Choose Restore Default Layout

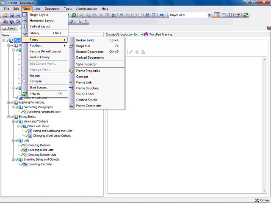pyautogui.click(x=45, y=51)
